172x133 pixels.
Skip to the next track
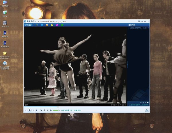(x=34, y=110)
